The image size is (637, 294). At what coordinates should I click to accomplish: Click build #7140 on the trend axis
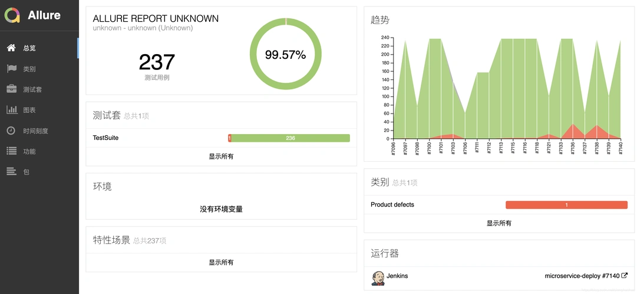click(621, 148)
